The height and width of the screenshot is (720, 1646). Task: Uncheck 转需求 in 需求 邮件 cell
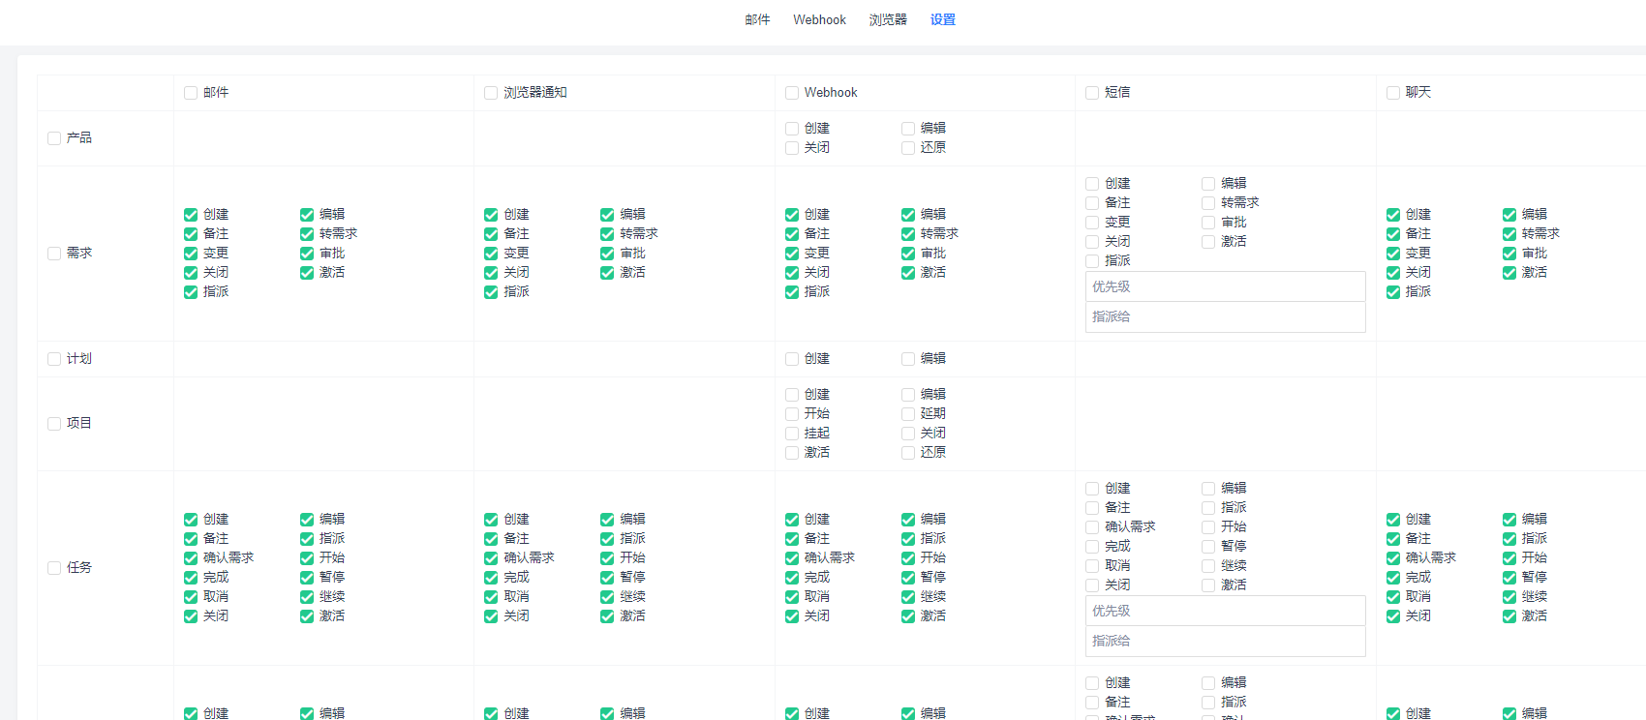307,234
